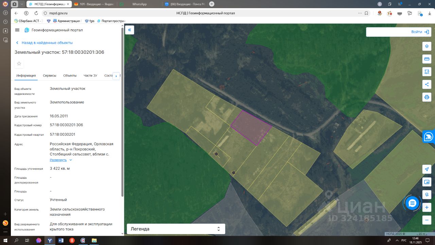Viewport: 435px width, 245px height.
Task: Open the map layers panel
Action: click(x=427, y=46)
